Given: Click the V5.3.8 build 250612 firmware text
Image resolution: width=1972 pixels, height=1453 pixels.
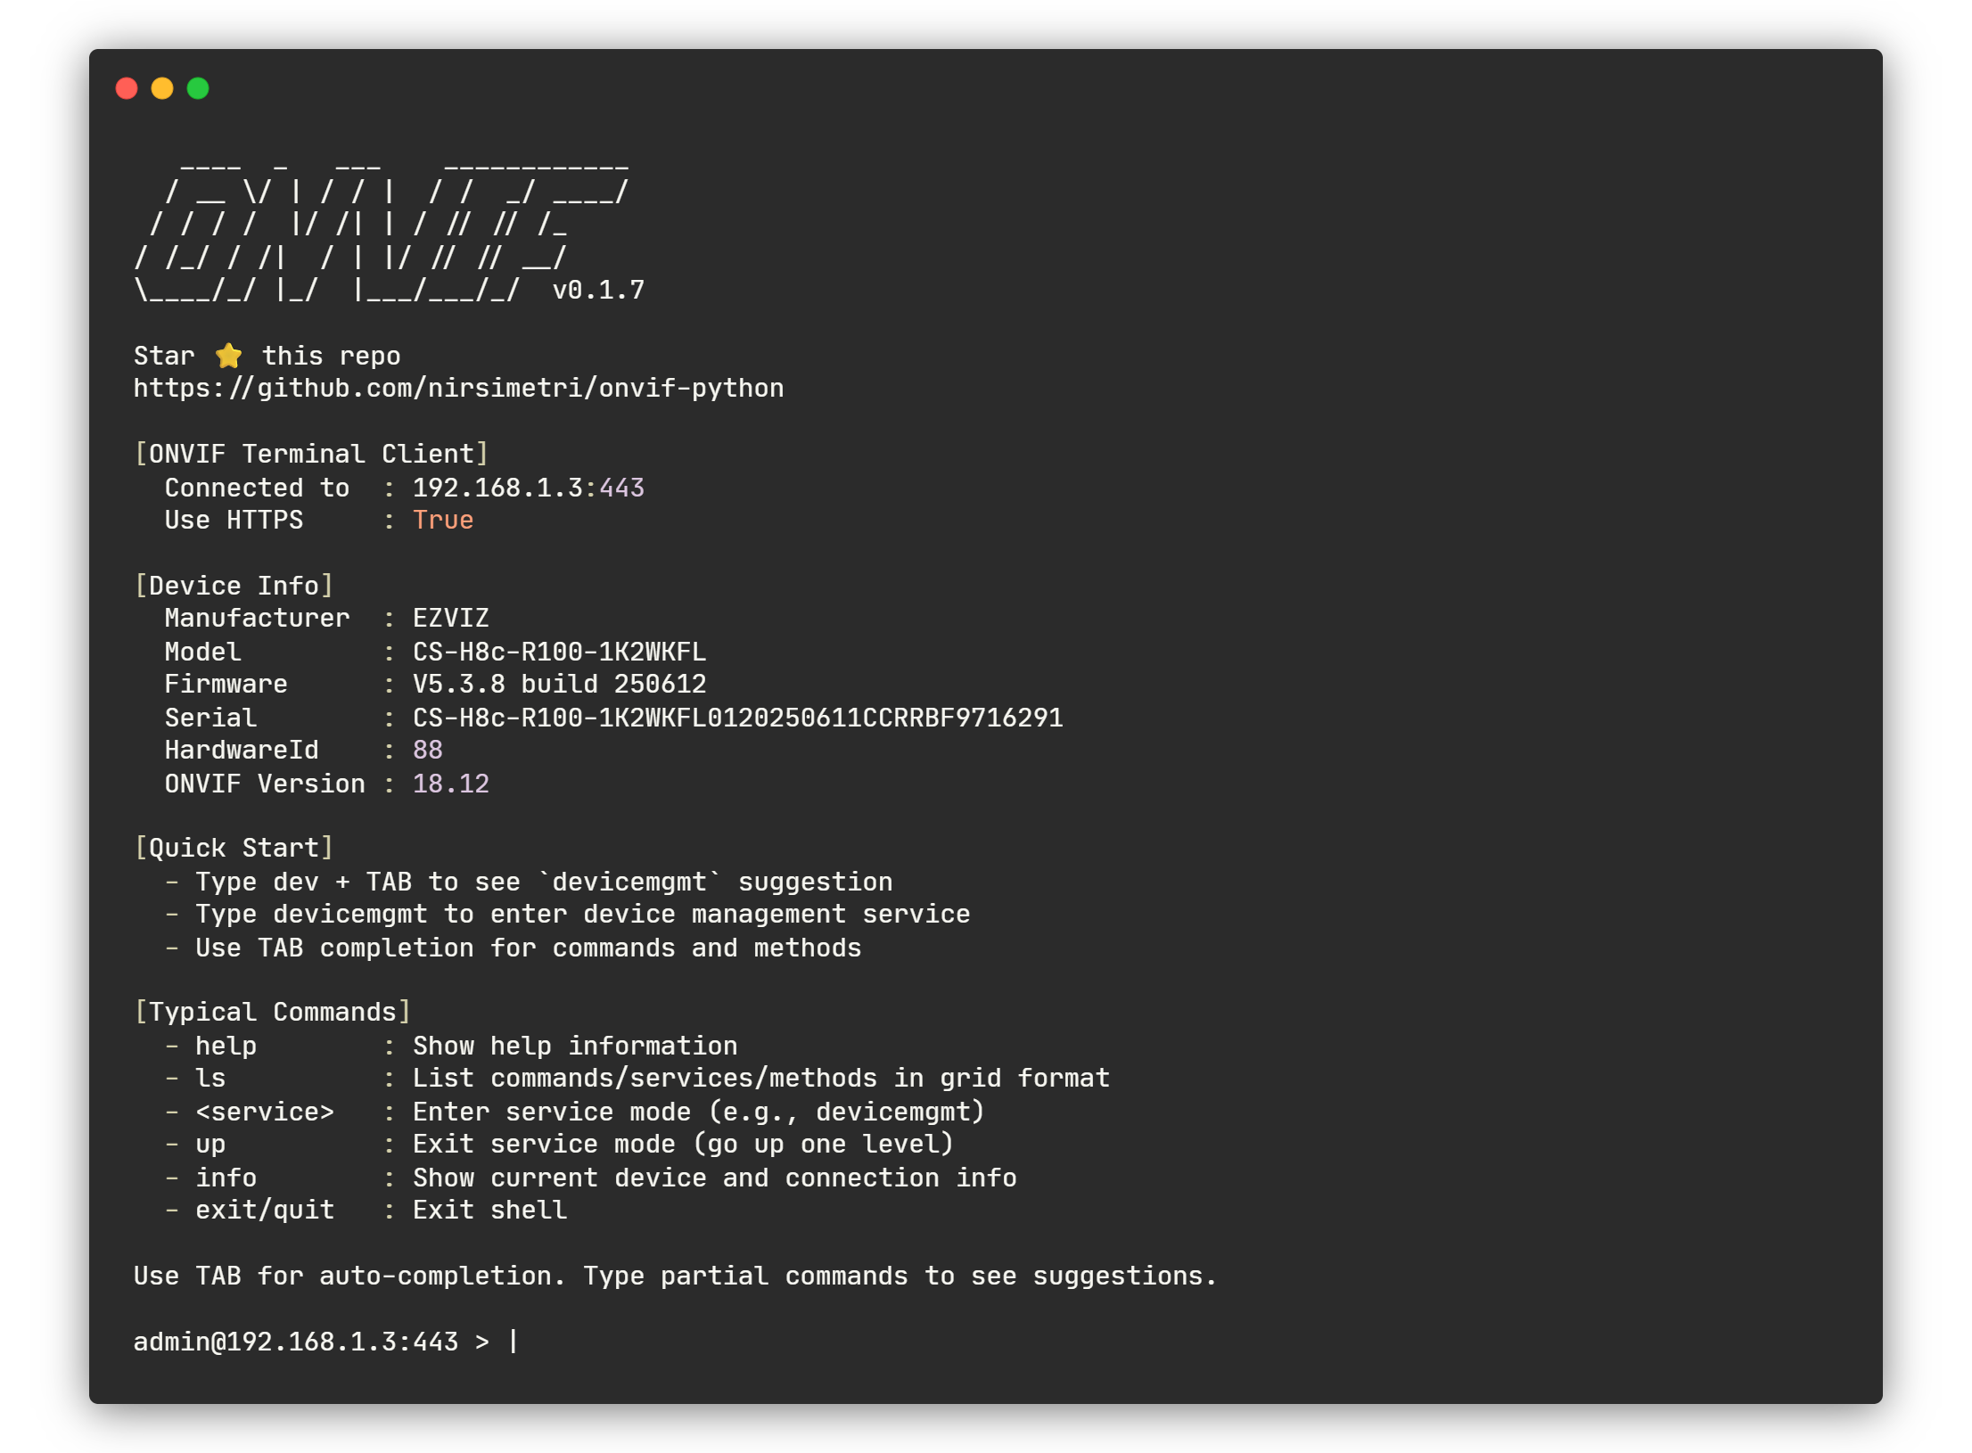Looking at the screenshot, I should (559, 685).
